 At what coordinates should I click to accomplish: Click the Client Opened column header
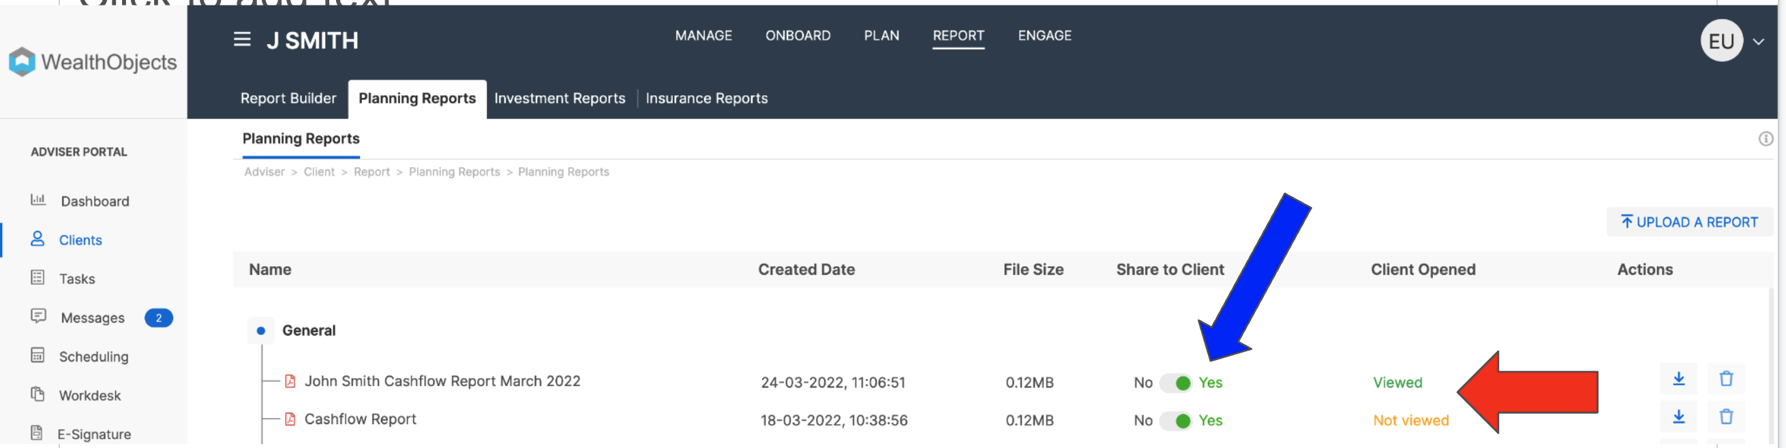[x=1422, y=270]
